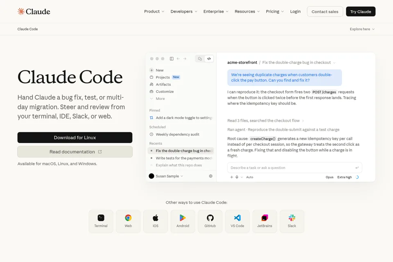Open the Web Chrome tile
This screenshot has height=262, width=393.
click(128, 221)
